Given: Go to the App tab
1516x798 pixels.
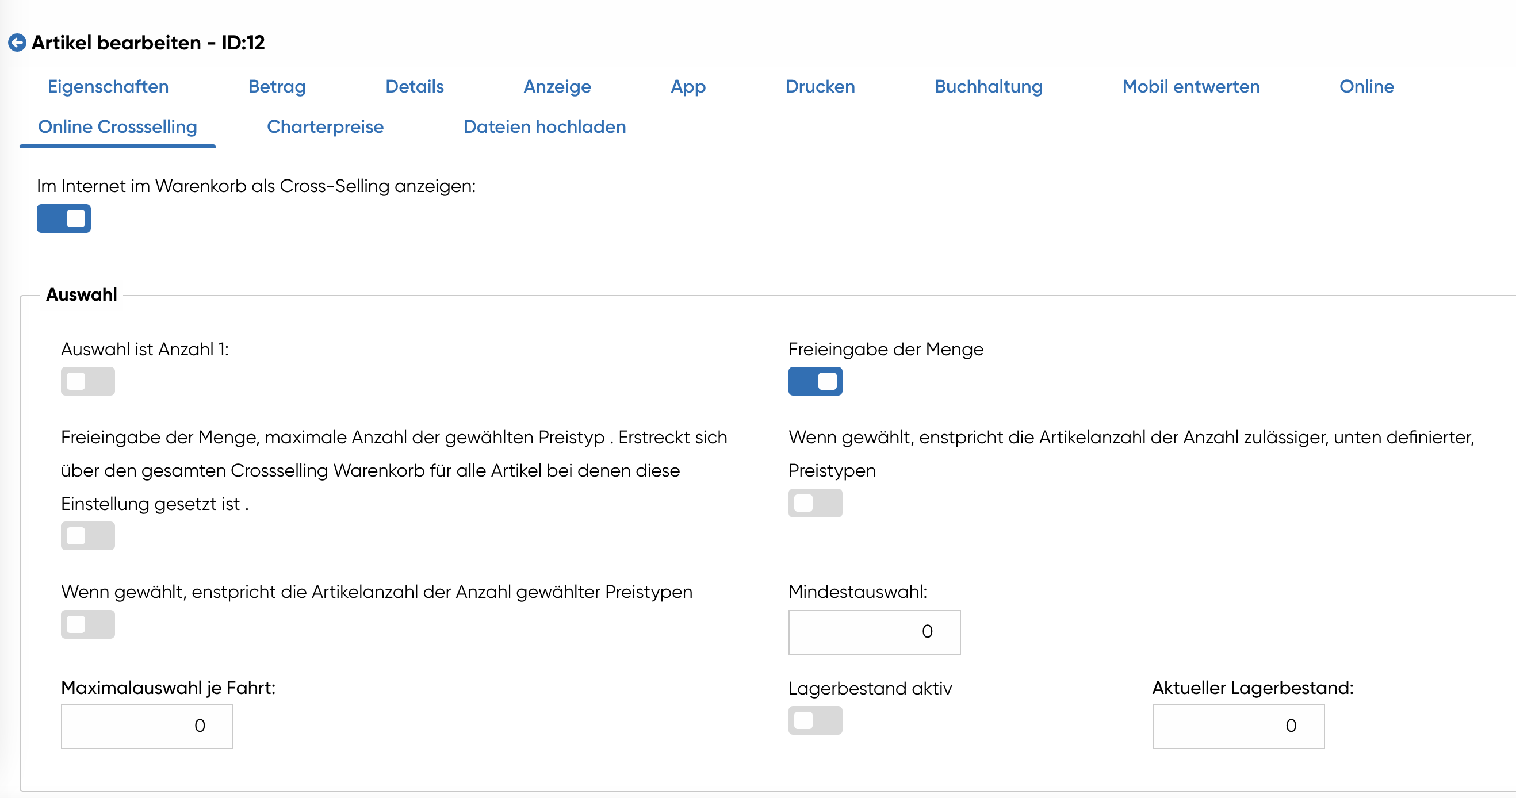Looking at the screenshot, I should coord(688,86).
